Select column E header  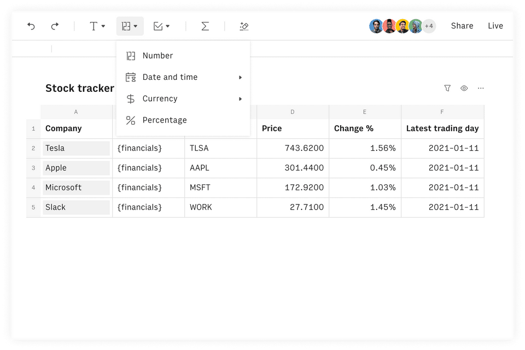click(365, 112)
